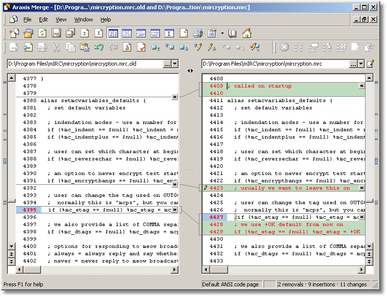Save the current file with the single-floppy icon
The width and height of the screenshot is (387, 297).
[x=56, y=33]
